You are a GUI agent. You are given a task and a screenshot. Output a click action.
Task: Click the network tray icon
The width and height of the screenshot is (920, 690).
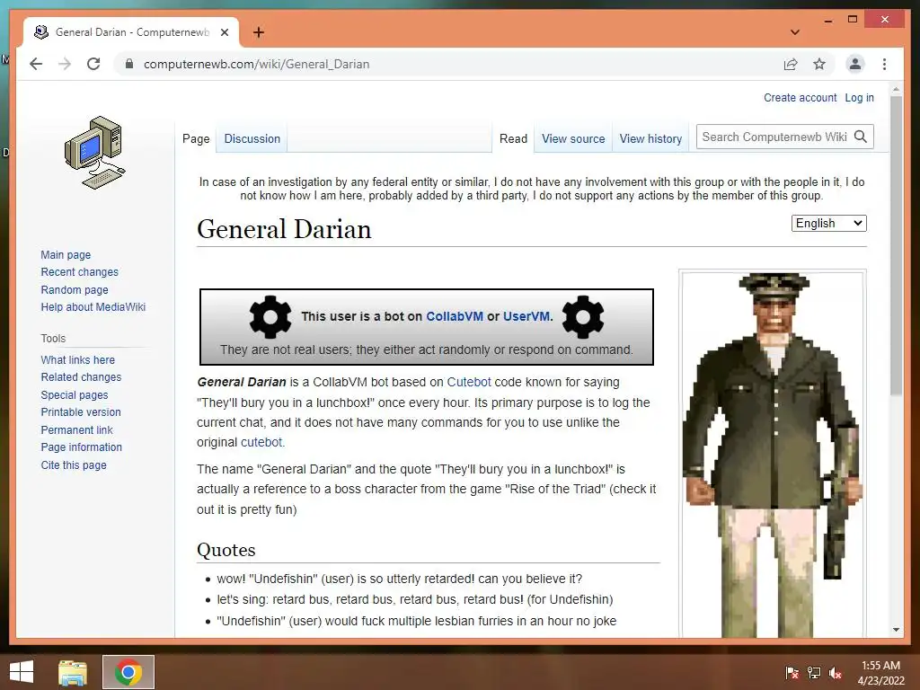pos(814,672)
